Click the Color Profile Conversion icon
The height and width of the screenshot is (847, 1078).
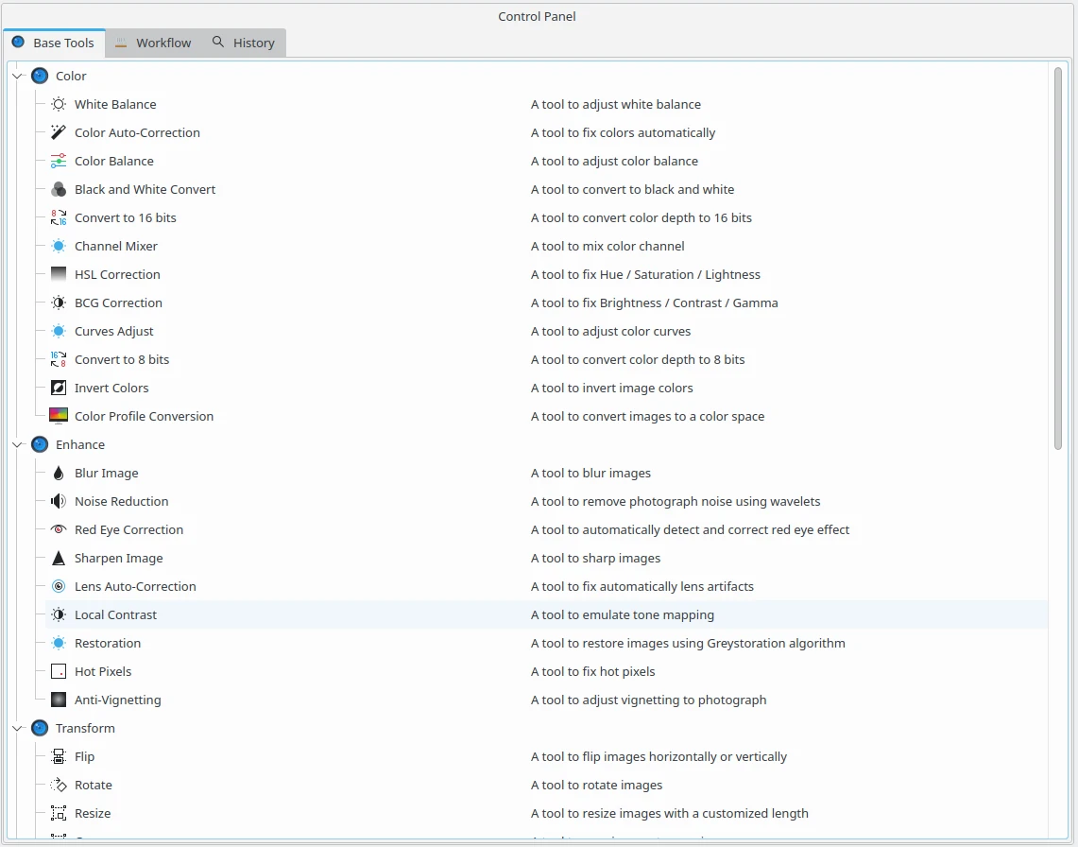[x=59, y=416]
